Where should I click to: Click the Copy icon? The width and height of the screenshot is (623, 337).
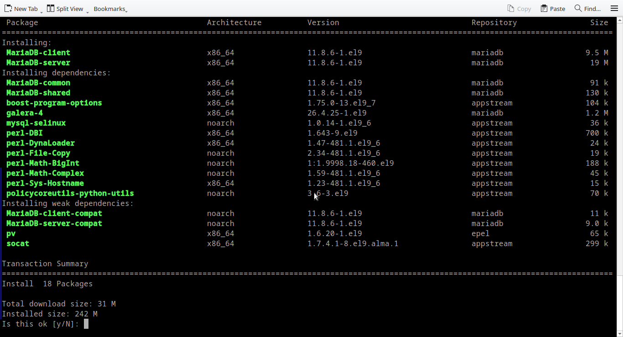(511, 8)
